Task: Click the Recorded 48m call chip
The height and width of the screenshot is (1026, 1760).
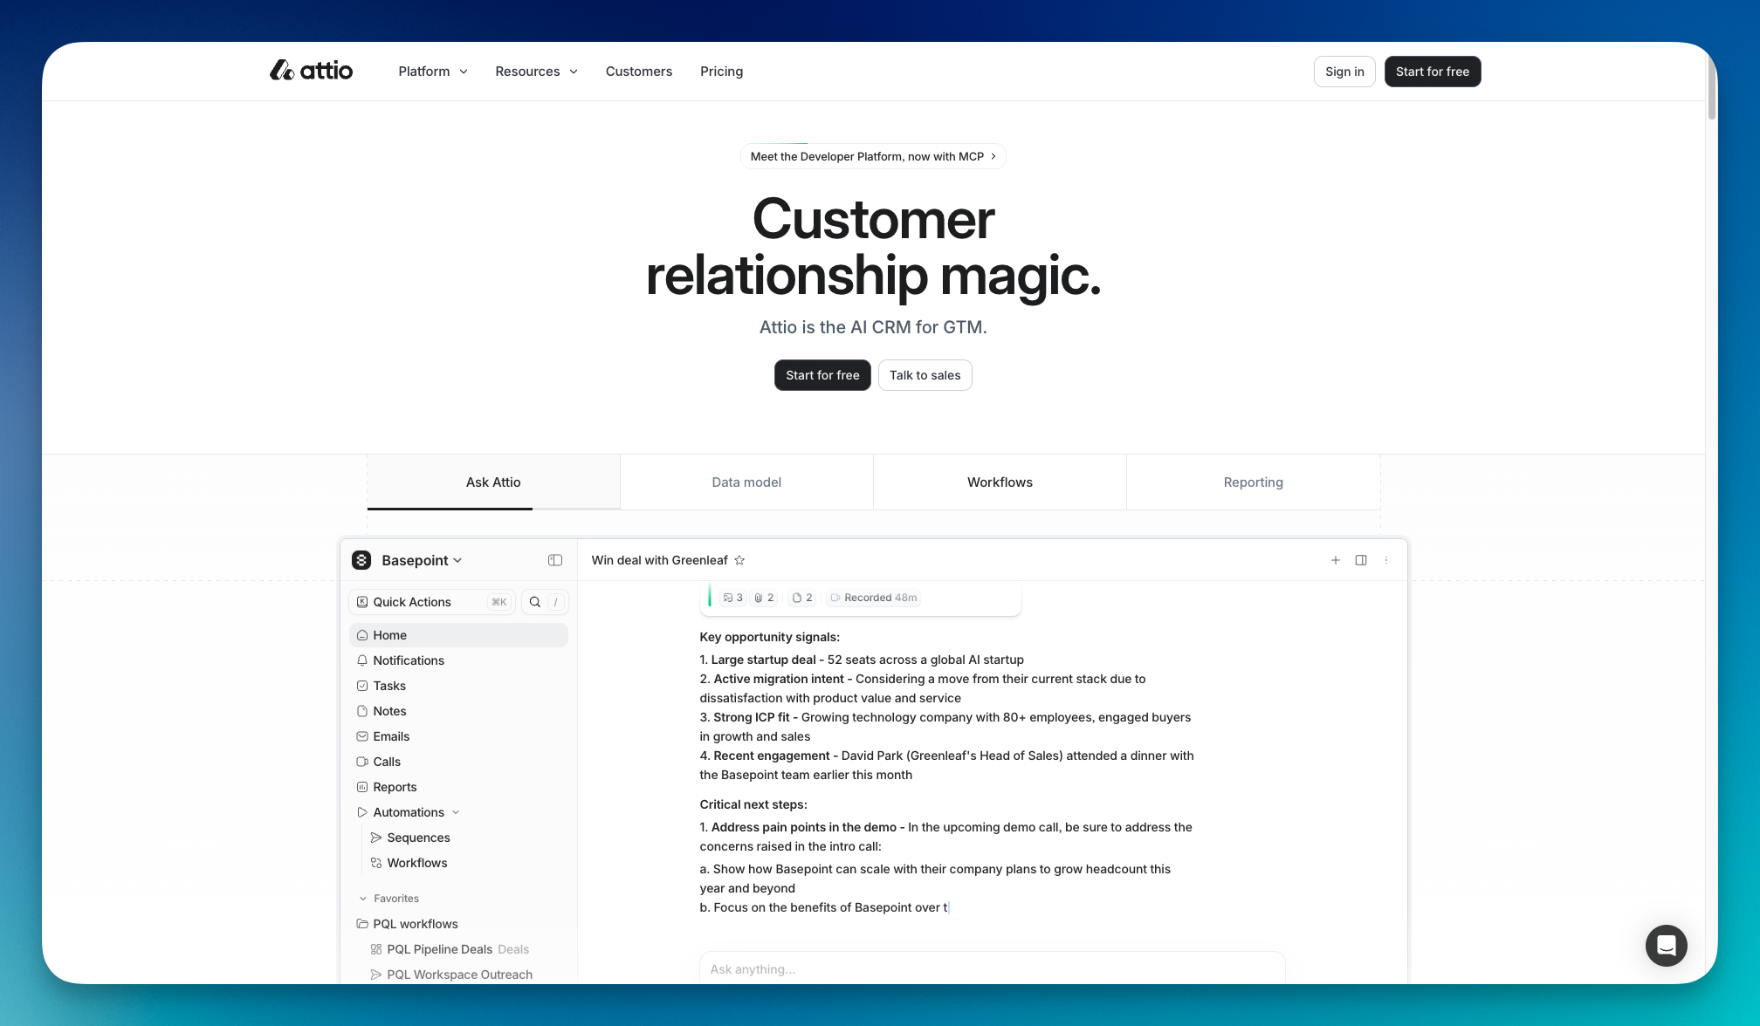Action: [x=874, y=598]
